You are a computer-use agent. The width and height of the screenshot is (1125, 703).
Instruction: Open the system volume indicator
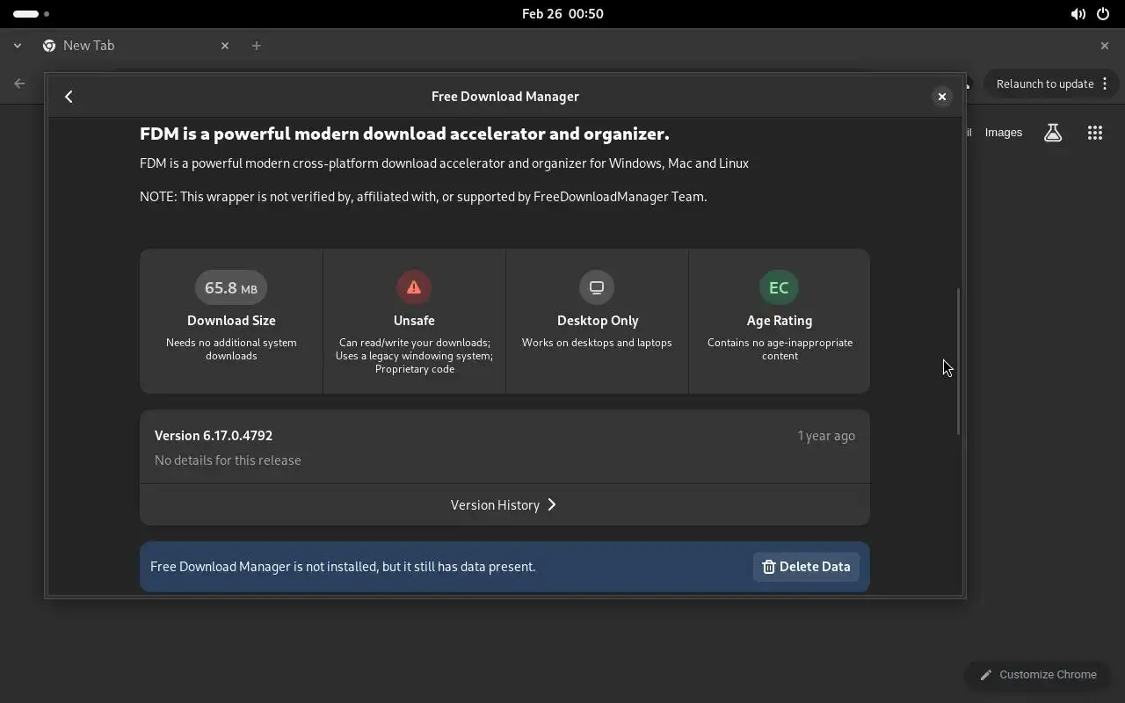tap(1078, 14)
